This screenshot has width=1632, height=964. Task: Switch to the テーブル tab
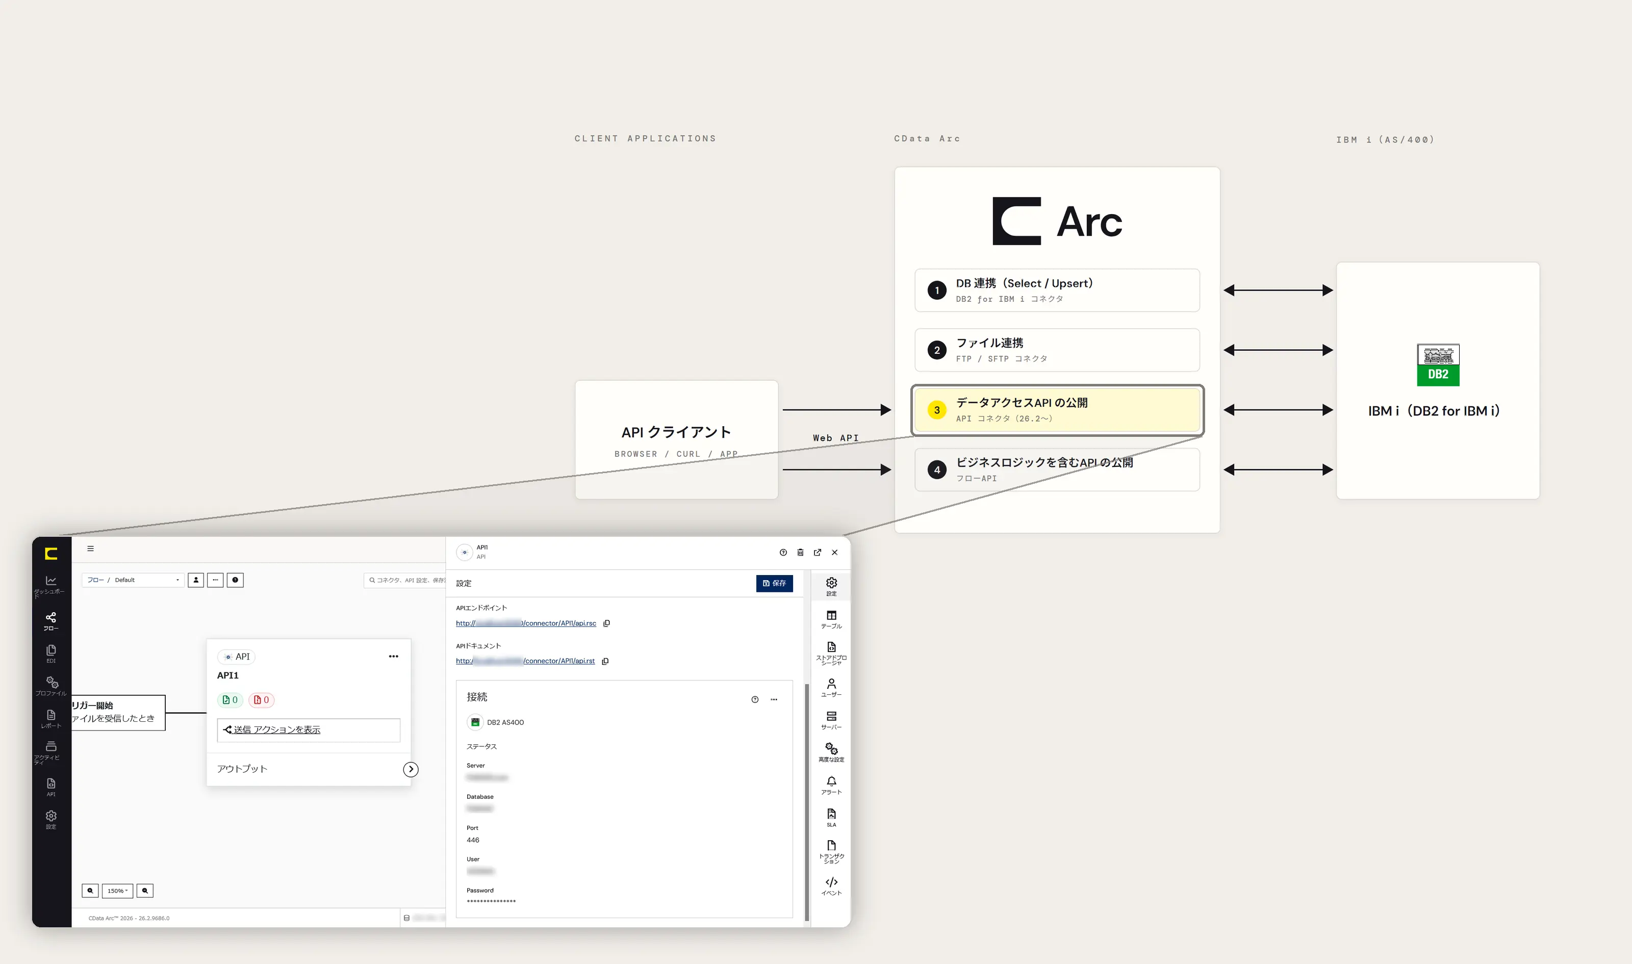coord(832,619)
